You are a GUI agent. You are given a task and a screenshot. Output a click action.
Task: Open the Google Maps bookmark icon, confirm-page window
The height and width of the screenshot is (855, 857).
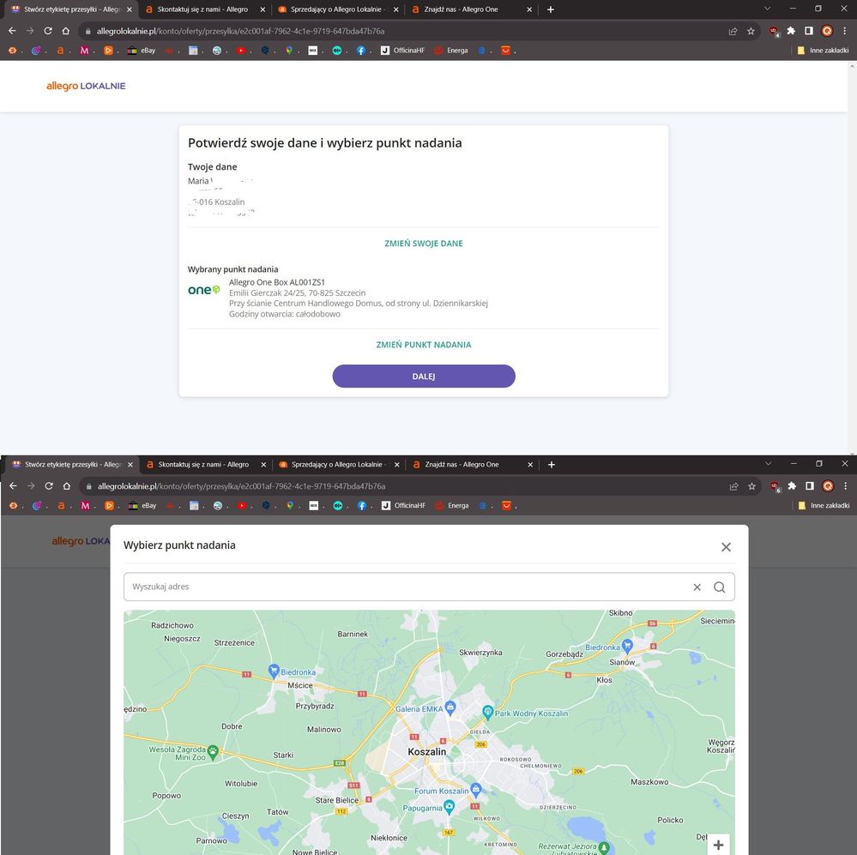point(288,51)
